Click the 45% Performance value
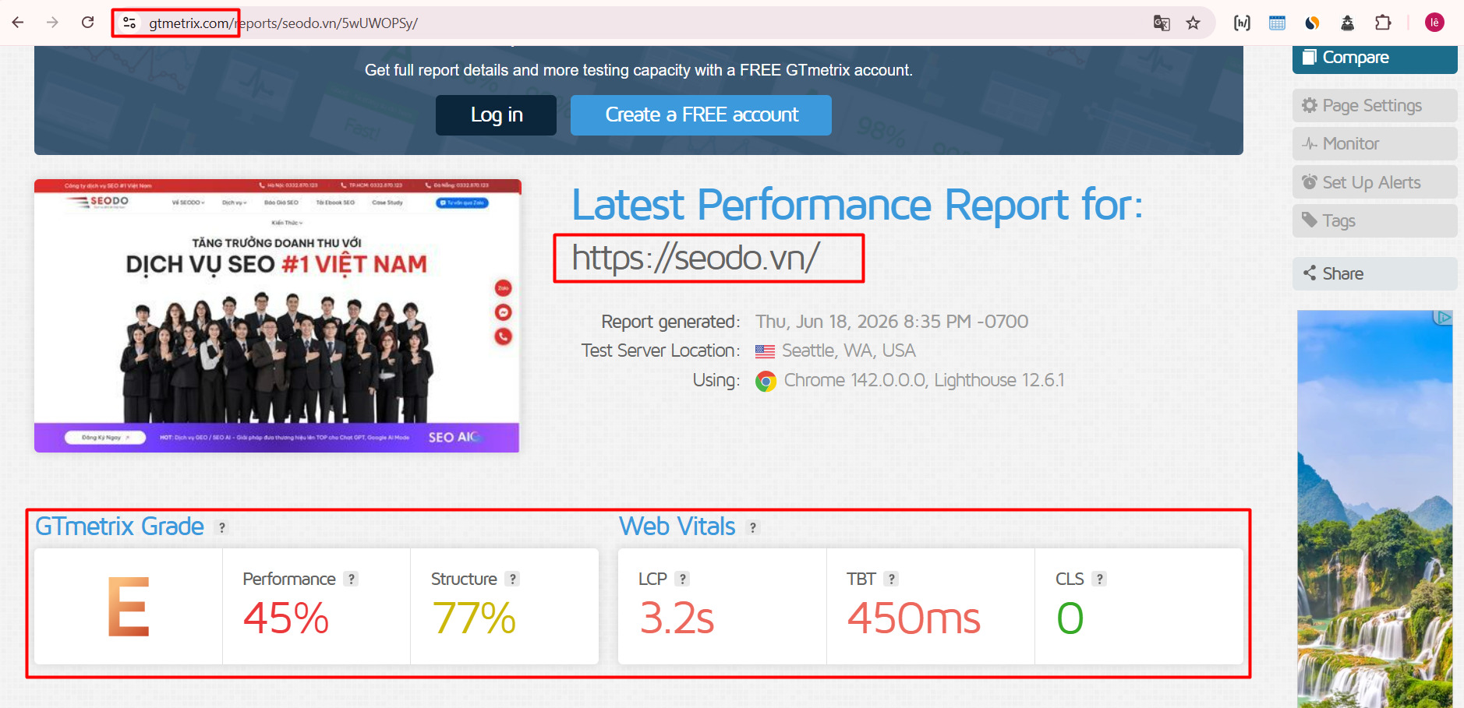 [x=286, y=618]
